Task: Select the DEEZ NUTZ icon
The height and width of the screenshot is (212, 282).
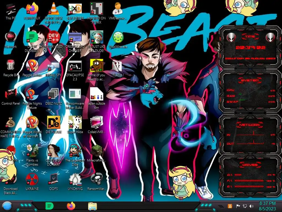Action: point(53,94)
